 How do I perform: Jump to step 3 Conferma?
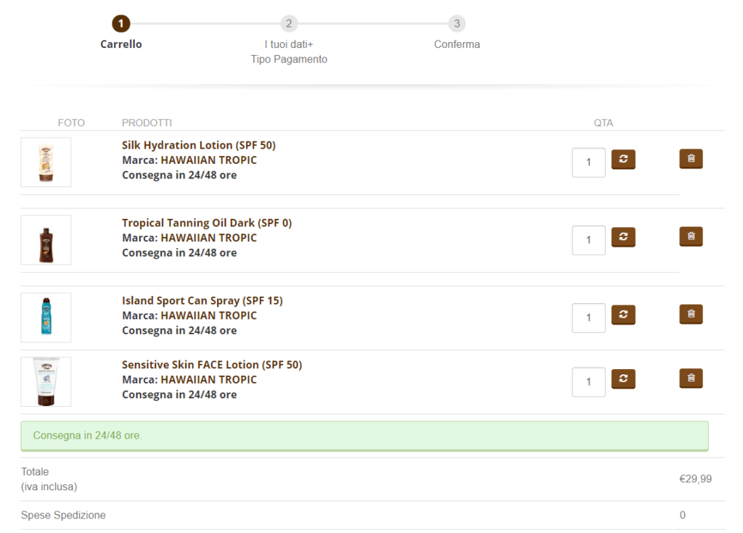point(456,24)
